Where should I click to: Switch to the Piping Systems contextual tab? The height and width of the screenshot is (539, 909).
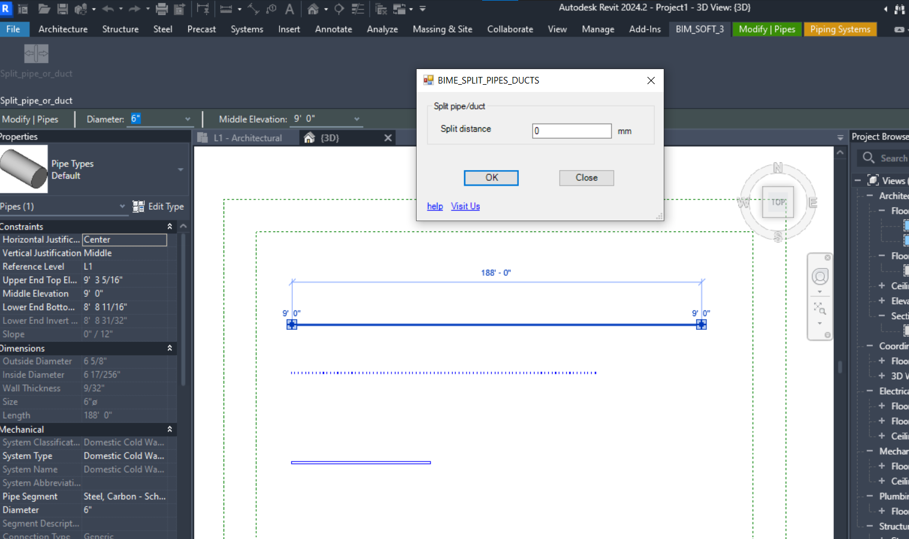click(x=840, y=29)
